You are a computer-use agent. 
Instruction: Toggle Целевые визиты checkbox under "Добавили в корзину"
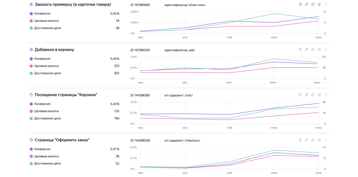31,66
